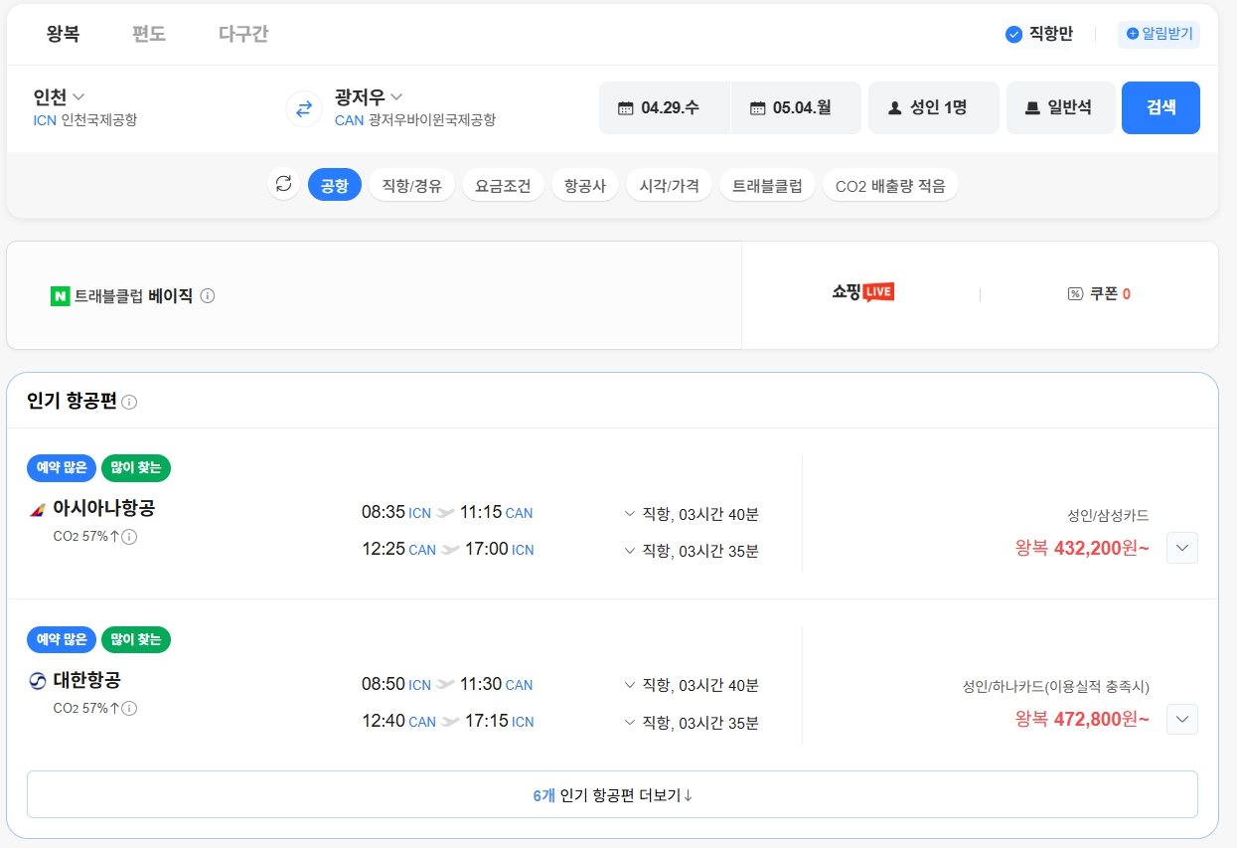
Task: Toggle the 공항 filter chip
Action: 335,186
